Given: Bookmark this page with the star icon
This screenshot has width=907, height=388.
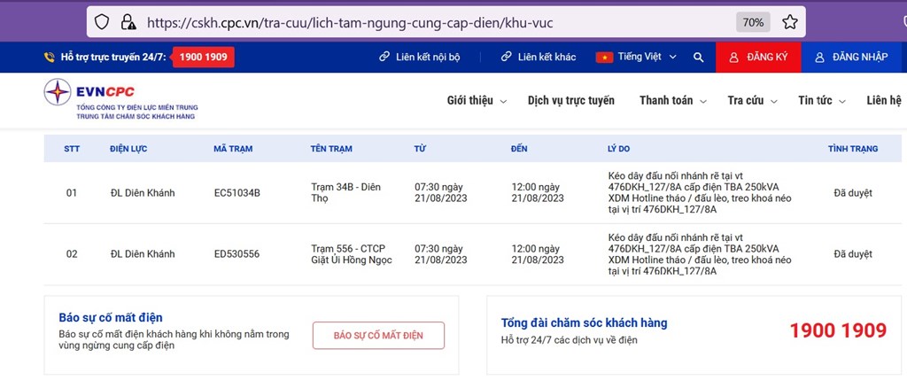Looking at the screenshot, I should point(790,21).
